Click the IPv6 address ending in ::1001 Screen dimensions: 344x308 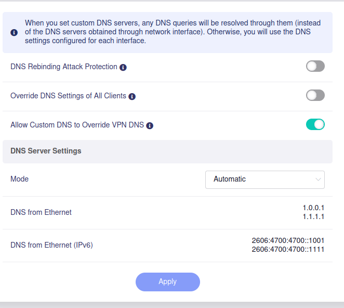point(288,241)
